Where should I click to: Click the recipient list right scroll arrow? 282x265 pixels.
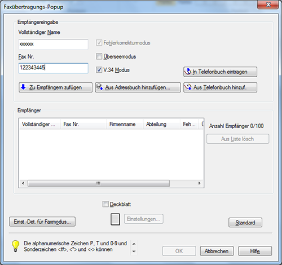tap(199, 183)
